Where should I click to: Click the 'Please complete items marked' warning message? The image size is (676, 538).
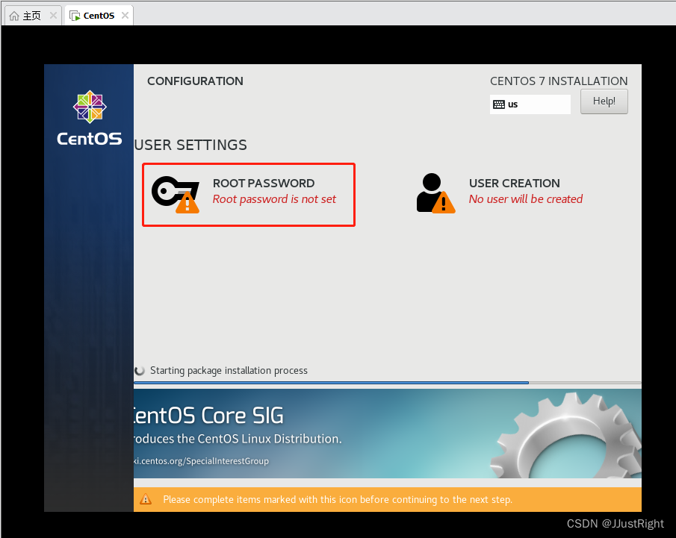pos(338,500)
